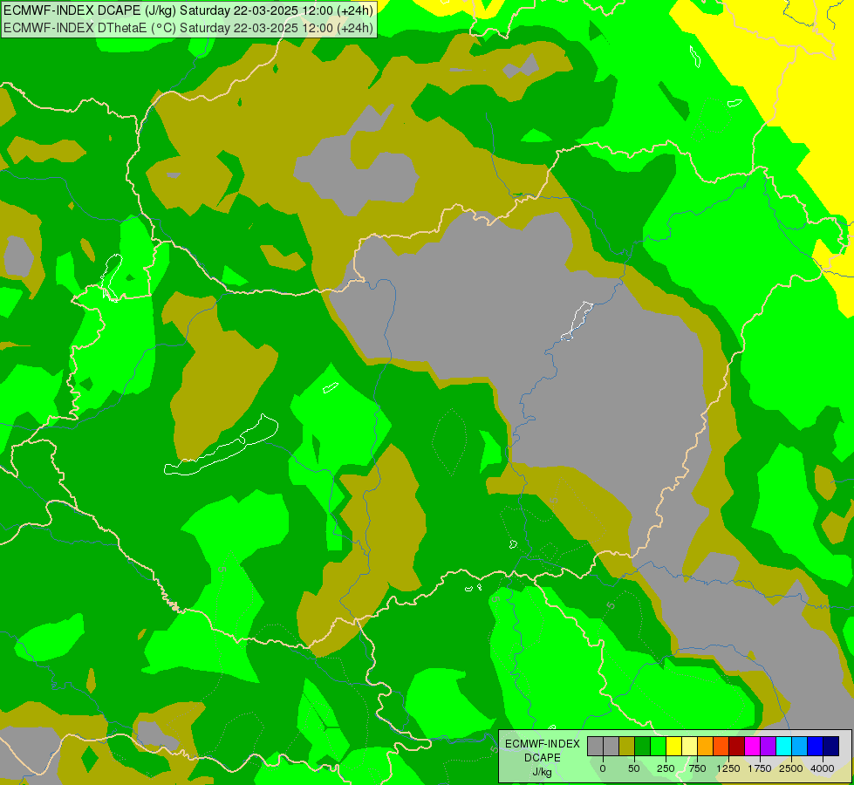This screenshot has width=854, height=785.
Task: Click the pure blue legend swatch
Action: 815,747
